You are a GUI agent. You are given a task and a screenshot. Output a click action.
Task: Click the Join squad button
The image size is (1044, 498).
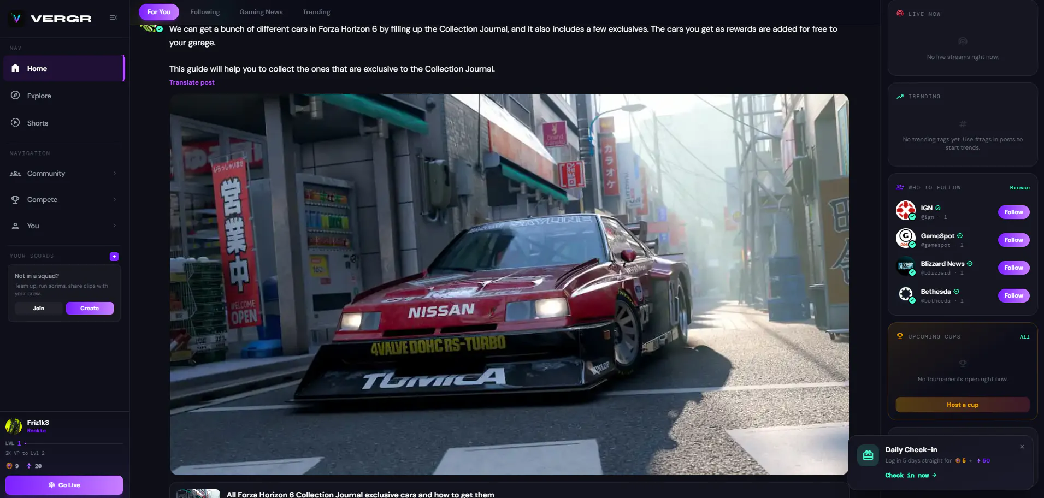tap(38, 309)
